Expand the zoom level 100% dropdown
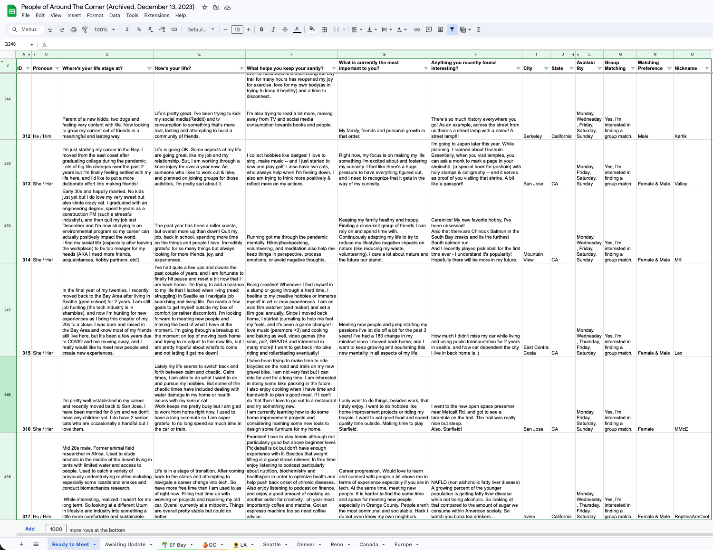This screenshot has width=713, height=550. pos(105,29)
